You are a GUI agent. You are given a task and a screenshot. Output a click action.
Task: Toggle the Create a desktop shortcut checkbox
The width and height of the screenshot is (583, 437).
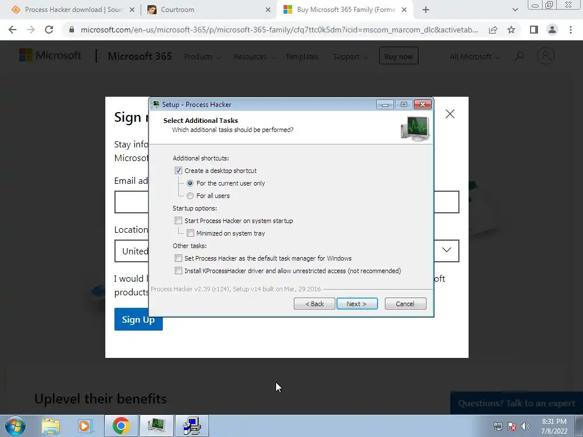point(178,171)
